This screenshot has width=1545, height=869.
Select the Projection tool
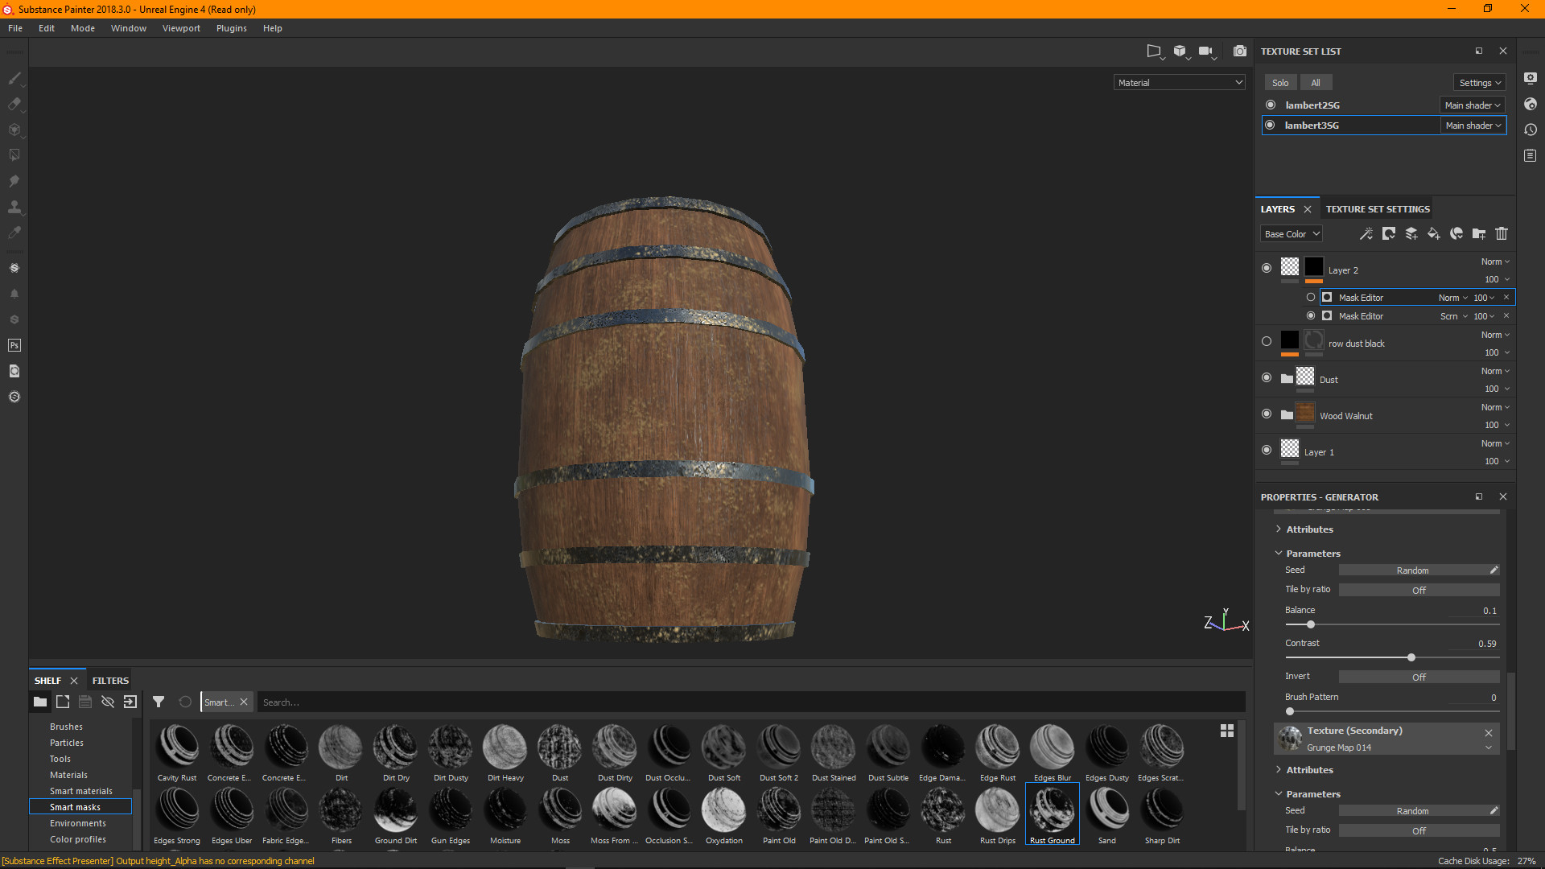[14, 130]
